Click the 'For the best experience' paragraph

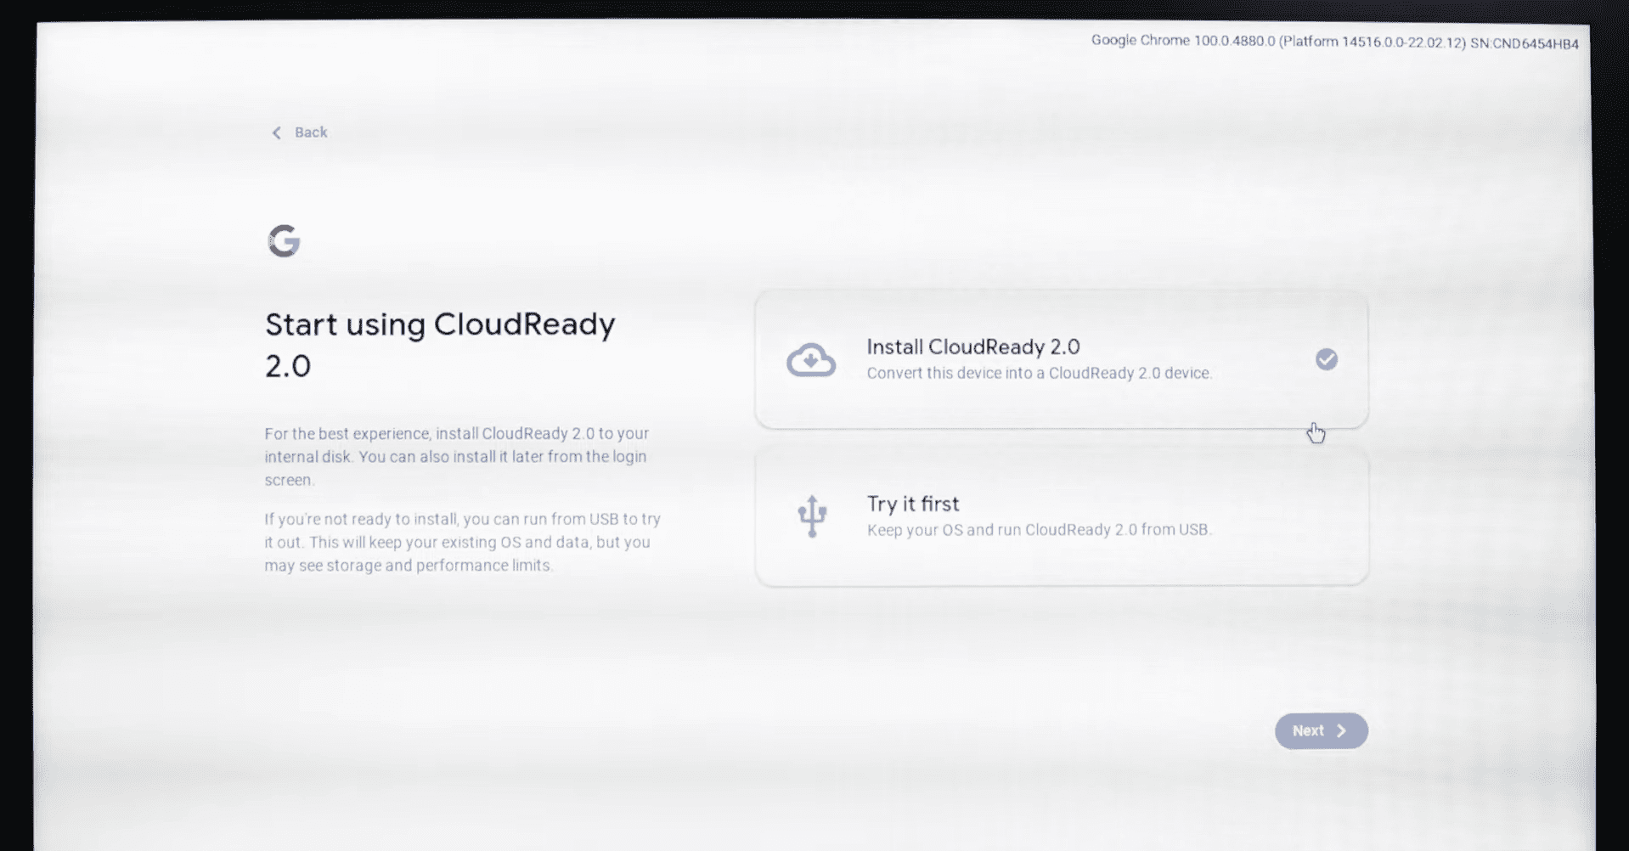click(x=457, y=456)
